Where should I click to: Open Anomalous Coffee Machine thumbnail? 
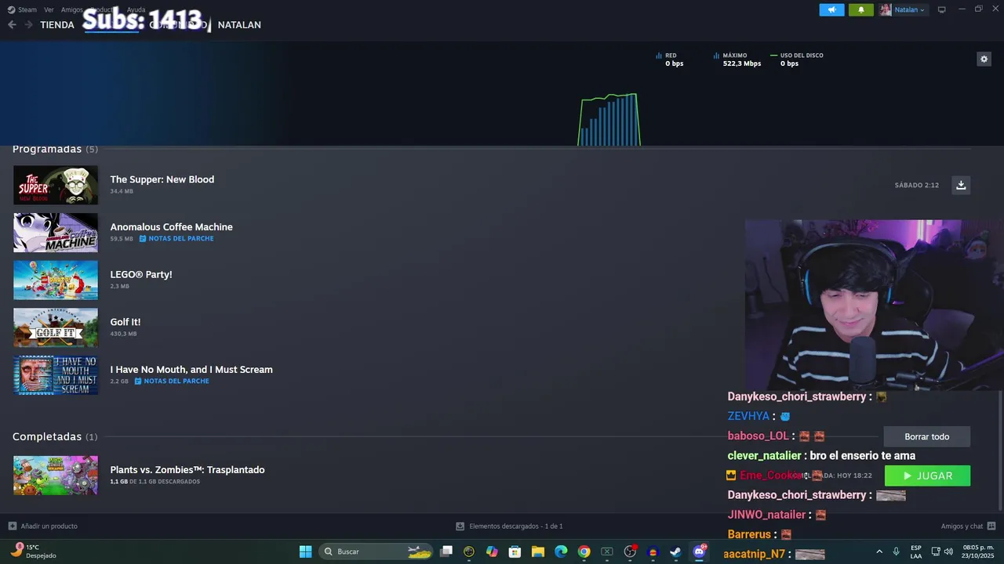click(x=56, y=233)
